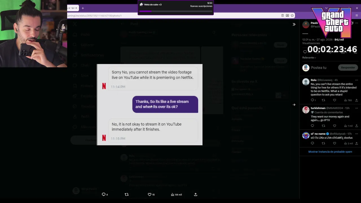Like ol' no name's comment
The height and width of the screenshot is (203, 361).
334,143
